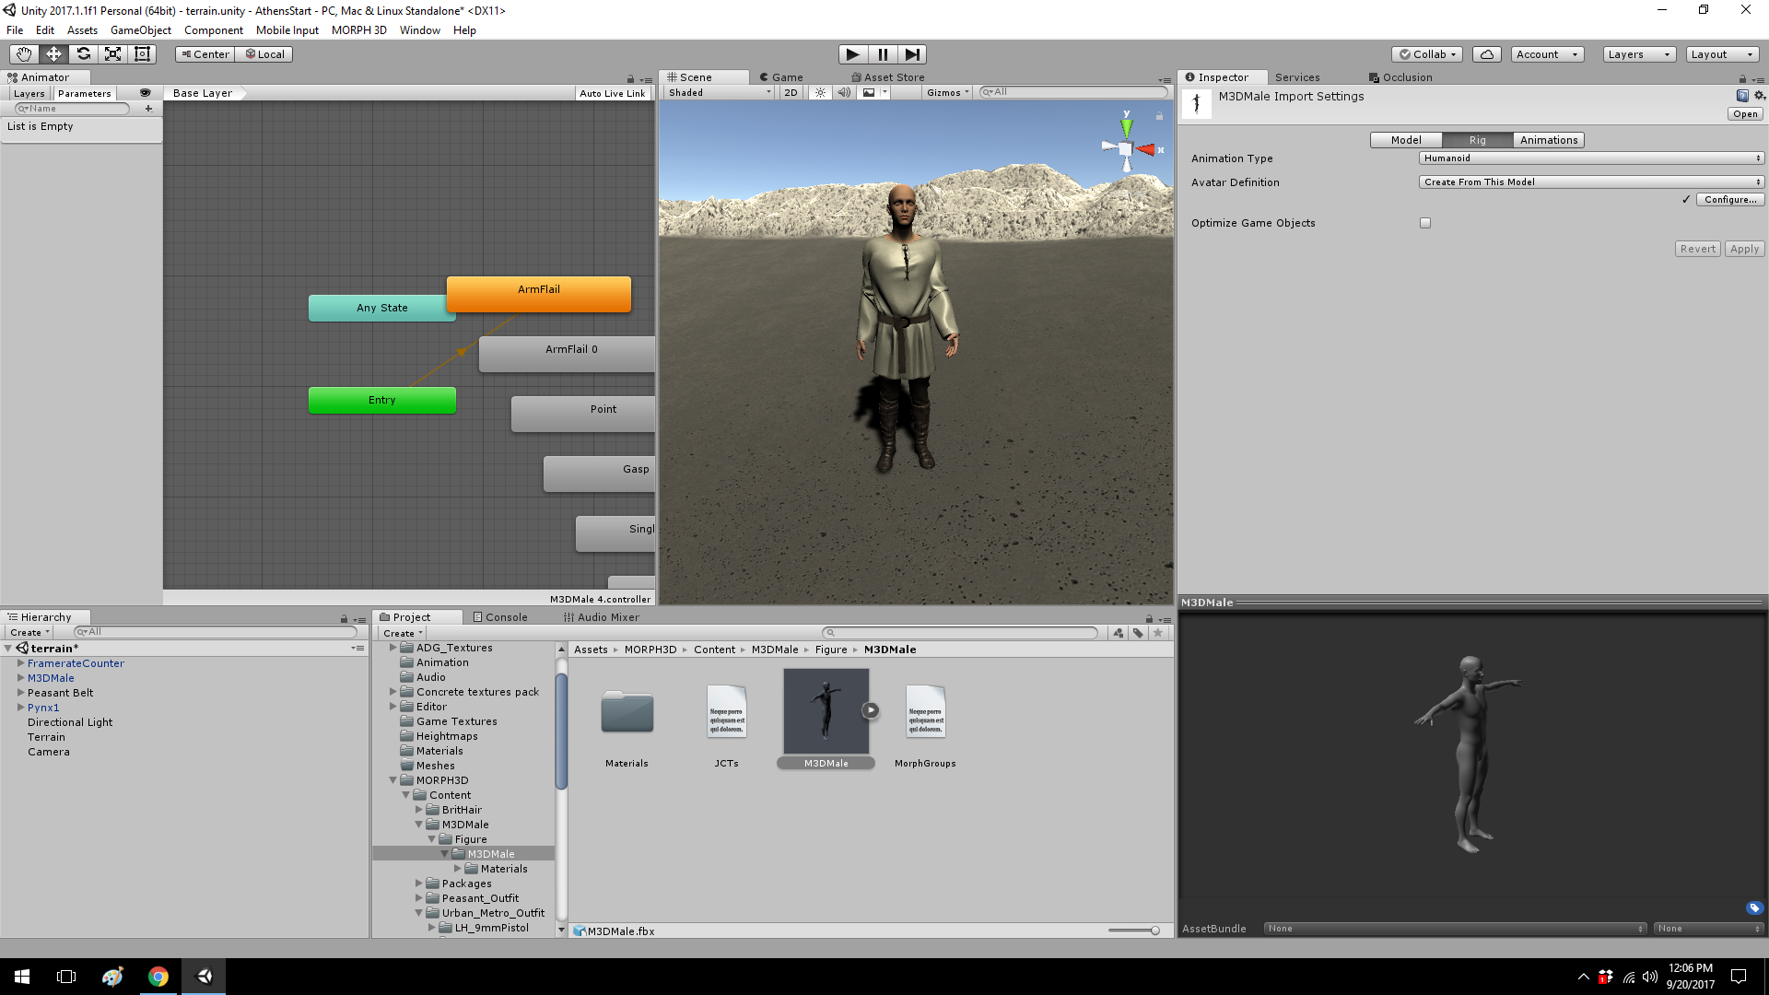Toggle Auto Live Link in Animator
The width and height of the screenshot is (1769, 995).
pyautogui.click(x=612, y=93)
